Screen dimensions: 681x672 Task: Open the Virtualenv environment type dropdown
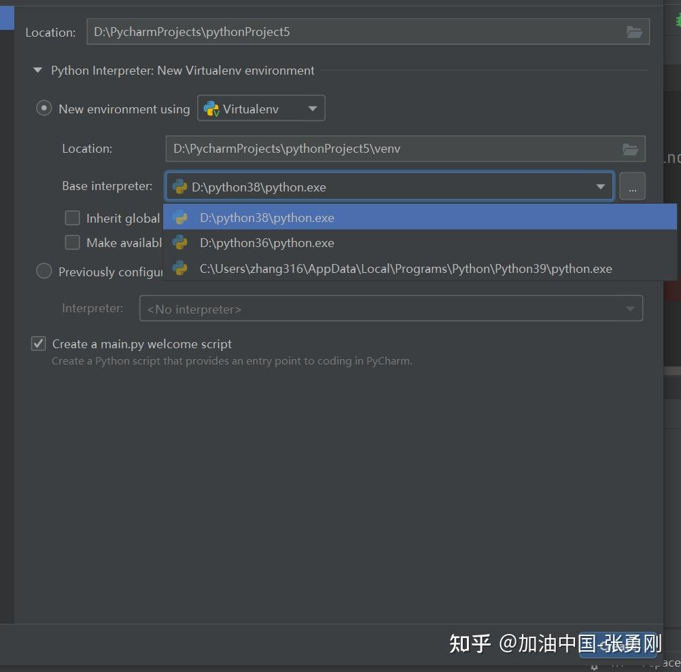tap(261, 109)
